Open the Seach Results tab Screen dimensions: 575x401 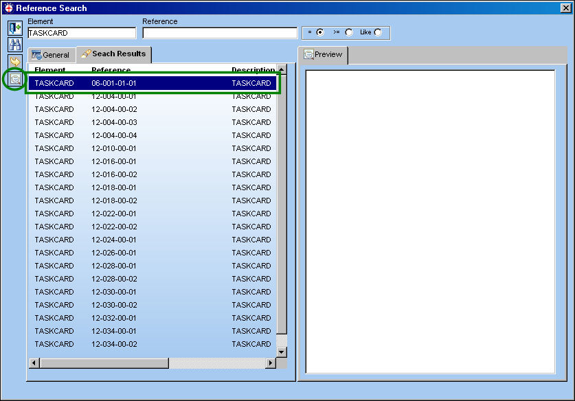pyautogui.click(x=113, y=54)
